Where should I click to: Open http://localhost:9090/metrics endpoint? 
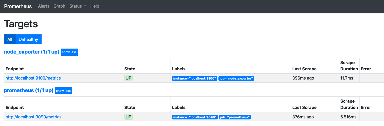(33, 117)
